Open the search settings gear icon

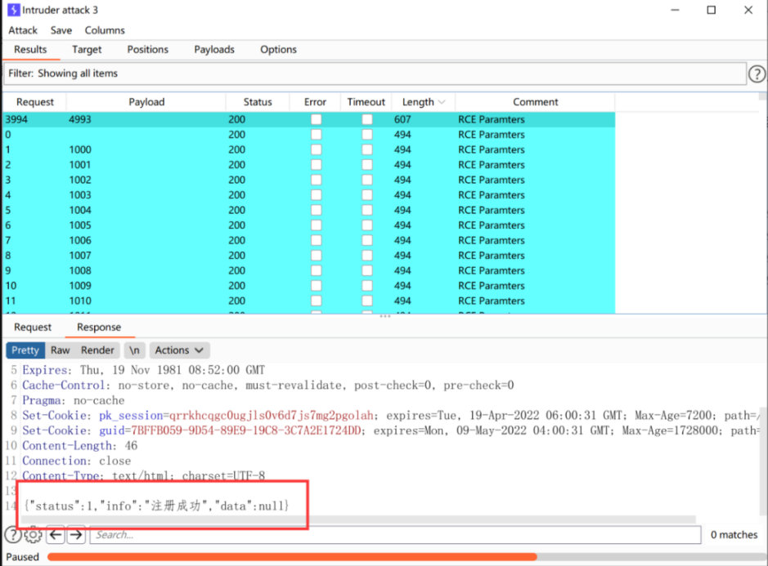(34, 535)
